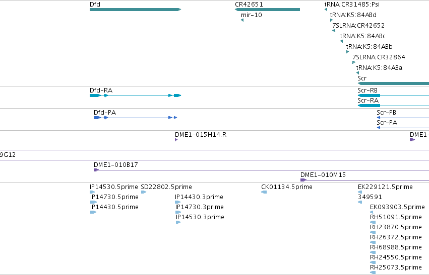Select the DME1-010B17 clone feature
429x275 pixels.
pyautogui.click(x=261, y=170)
